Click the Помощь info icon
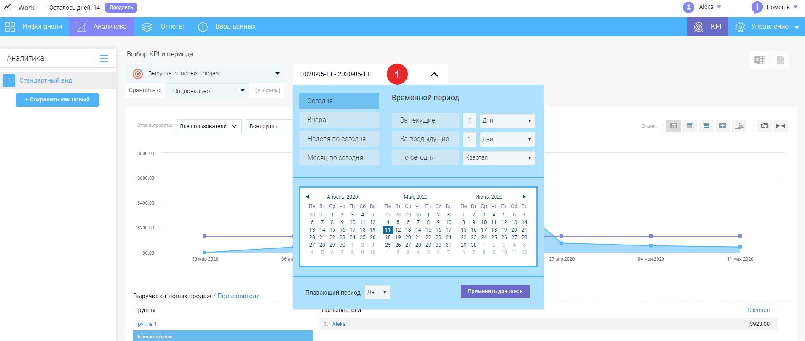 (x=757, y=7)
